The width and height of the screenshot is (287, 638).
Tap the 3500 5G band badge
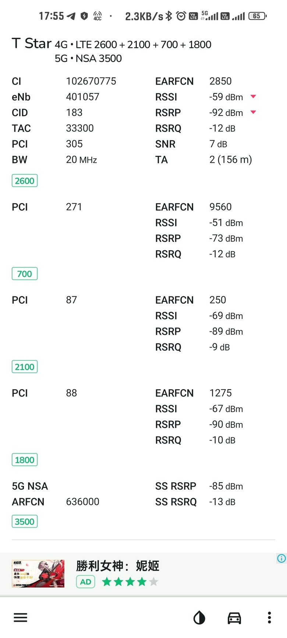coord(25,521)
